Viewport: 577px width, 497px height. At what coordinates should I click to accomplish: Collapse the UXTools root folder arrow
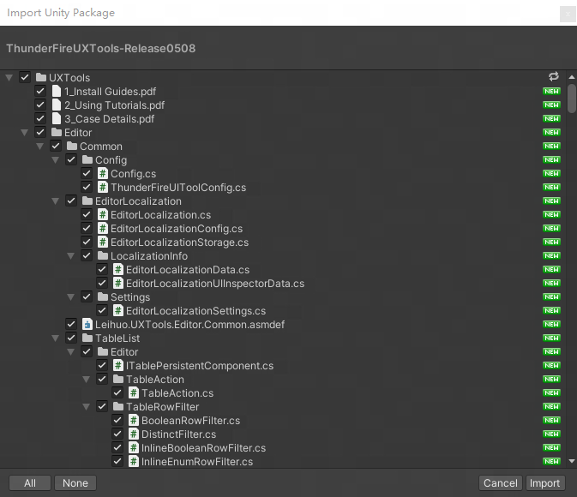point(9,78)
